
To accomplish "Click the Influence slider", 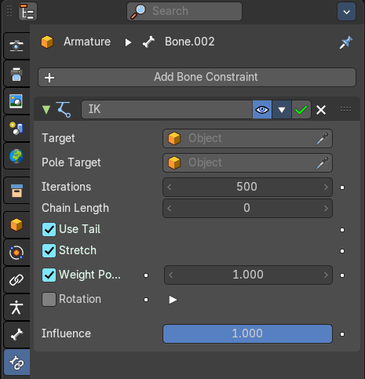I will (247, 333).
